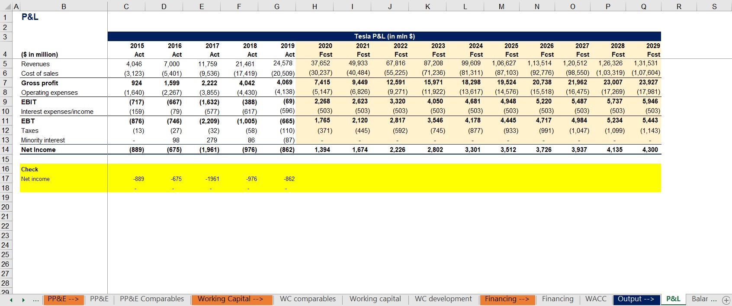Go to the WC comparables sheet
732x306 pixels.
(x=308, y=299)
